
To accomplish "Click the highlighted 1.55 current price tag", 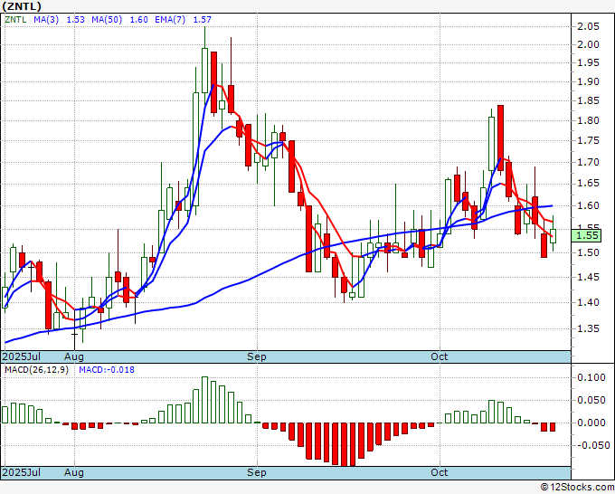I will pyautogui.click(x=587, y=234).
